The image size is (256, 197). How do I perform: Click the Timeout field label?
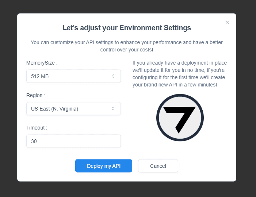click(x=37, y=128)
